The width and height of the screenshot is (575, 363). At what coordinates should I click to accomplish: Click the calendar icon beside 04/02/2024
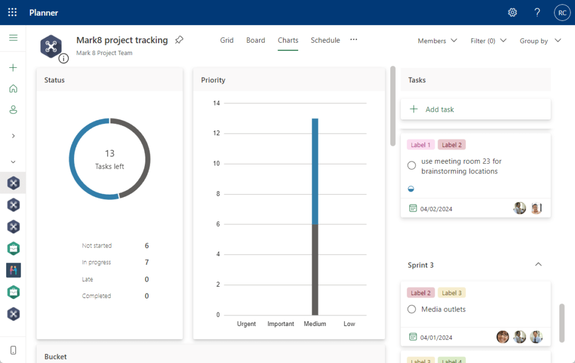pos(413,208)
